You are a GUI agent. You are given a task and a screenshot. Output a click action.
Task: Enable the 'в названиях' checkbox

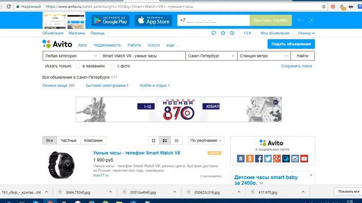point(78,66)
